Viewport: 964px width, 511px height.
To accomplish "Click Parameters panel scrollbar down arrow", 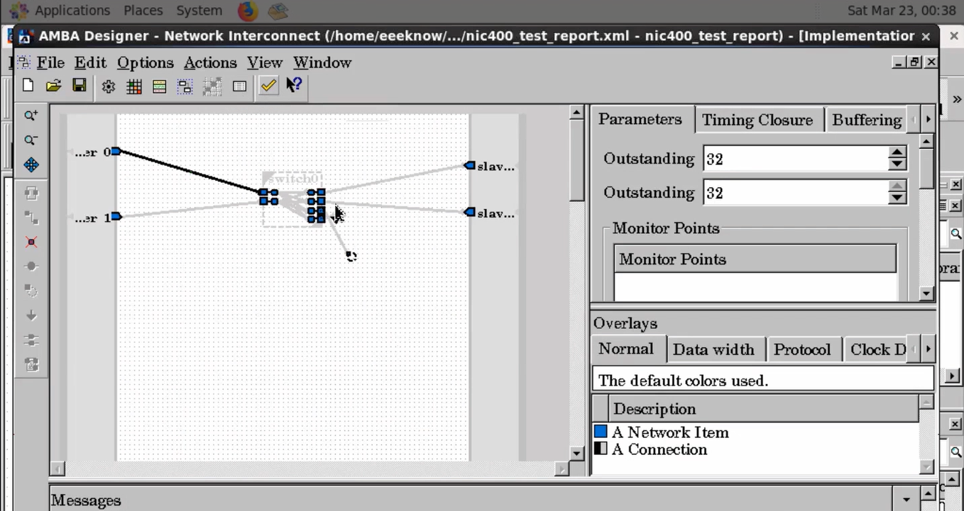I will 926,293.
